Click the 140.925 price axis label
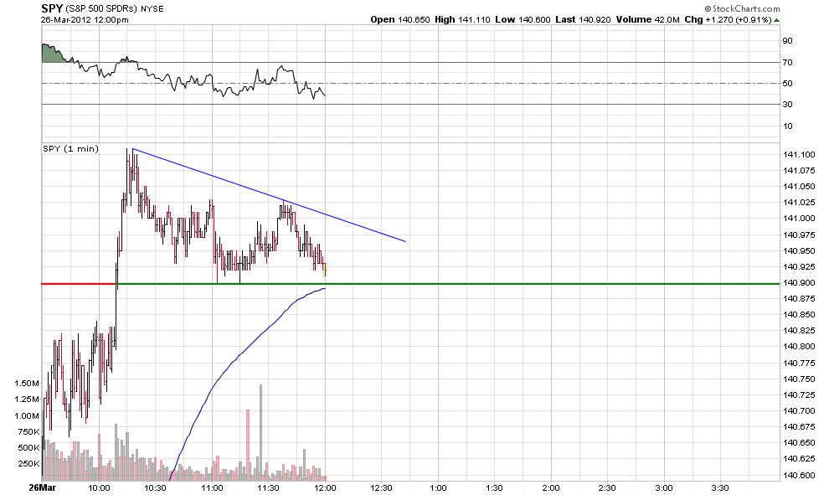The width and height of the screenshot is (829, 495). tap(799, 266)
